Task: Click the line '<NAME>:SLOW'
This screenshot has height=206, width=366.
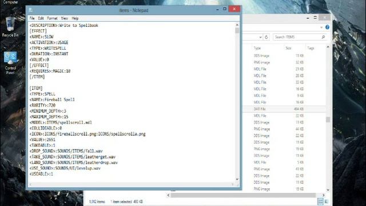Action: 41,37
